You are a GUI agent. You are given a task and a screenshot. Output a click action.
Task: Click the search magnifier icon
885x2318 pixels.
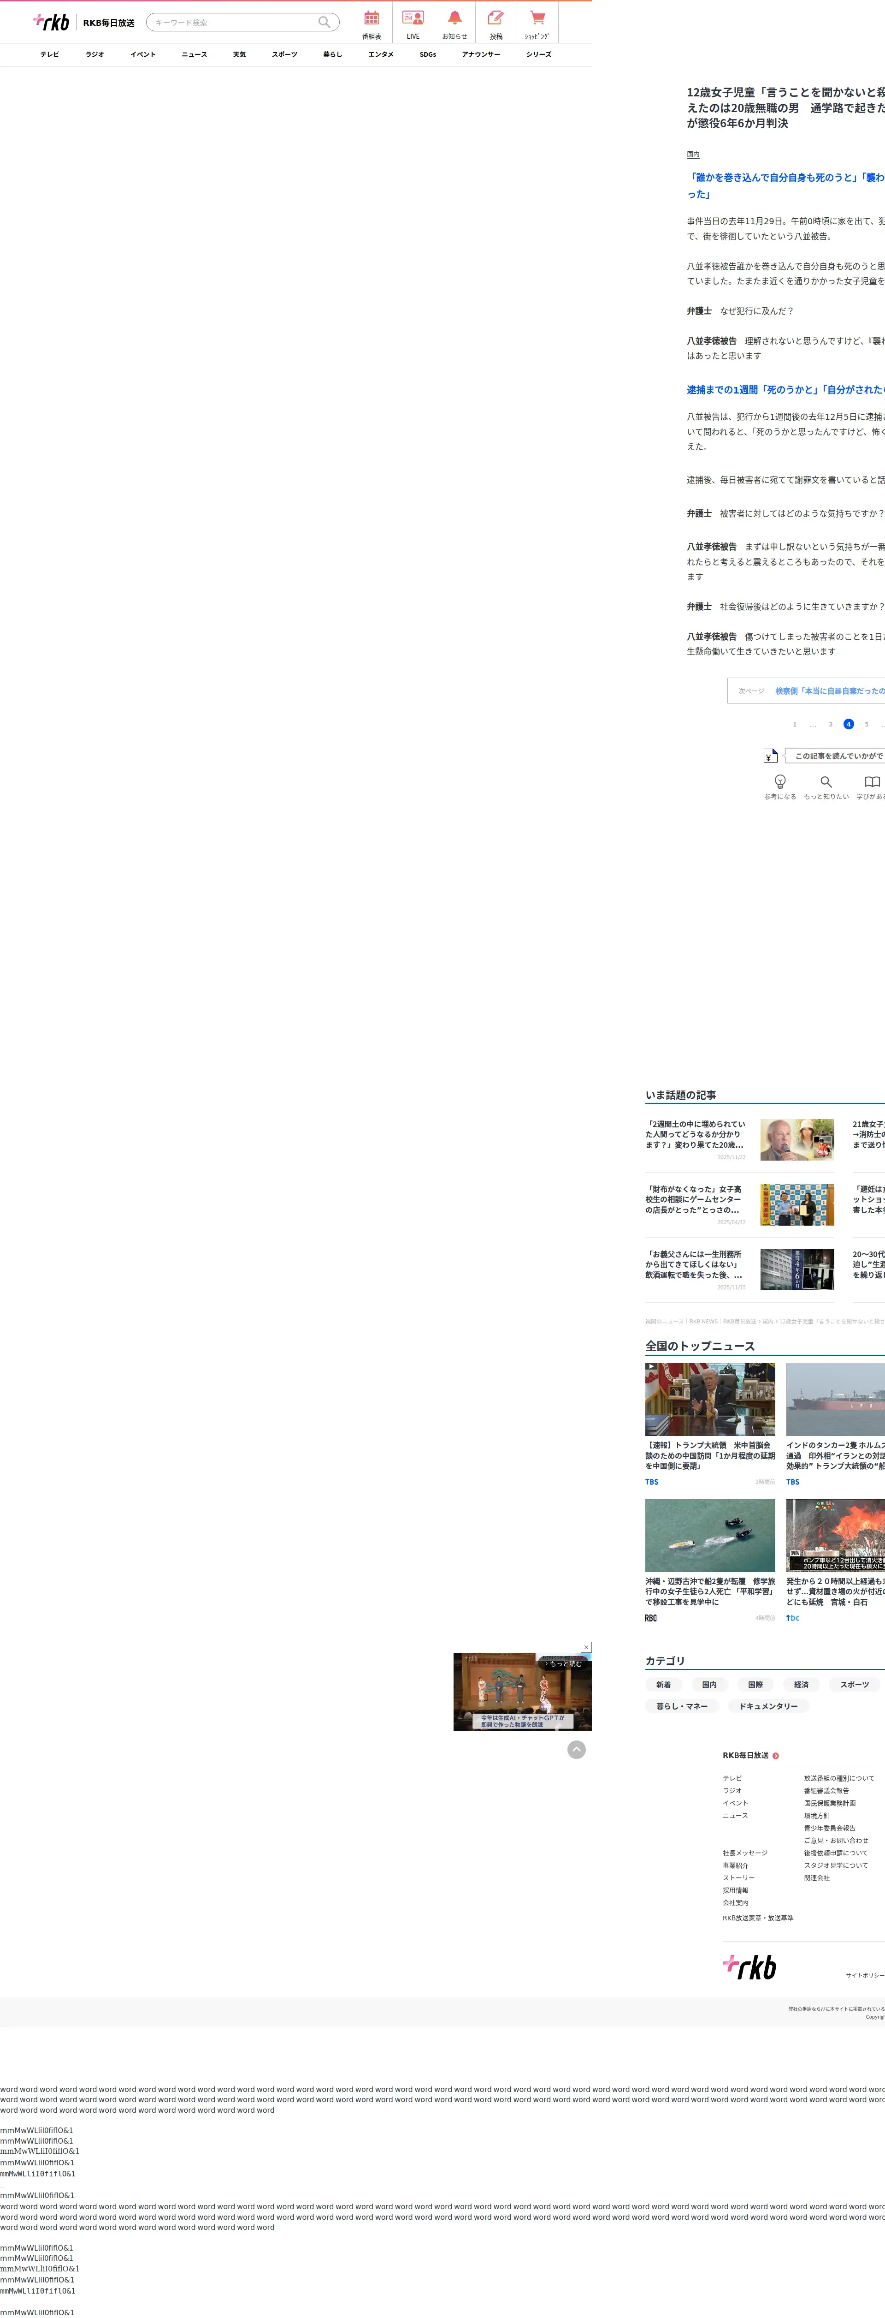(x=324, y=23)
